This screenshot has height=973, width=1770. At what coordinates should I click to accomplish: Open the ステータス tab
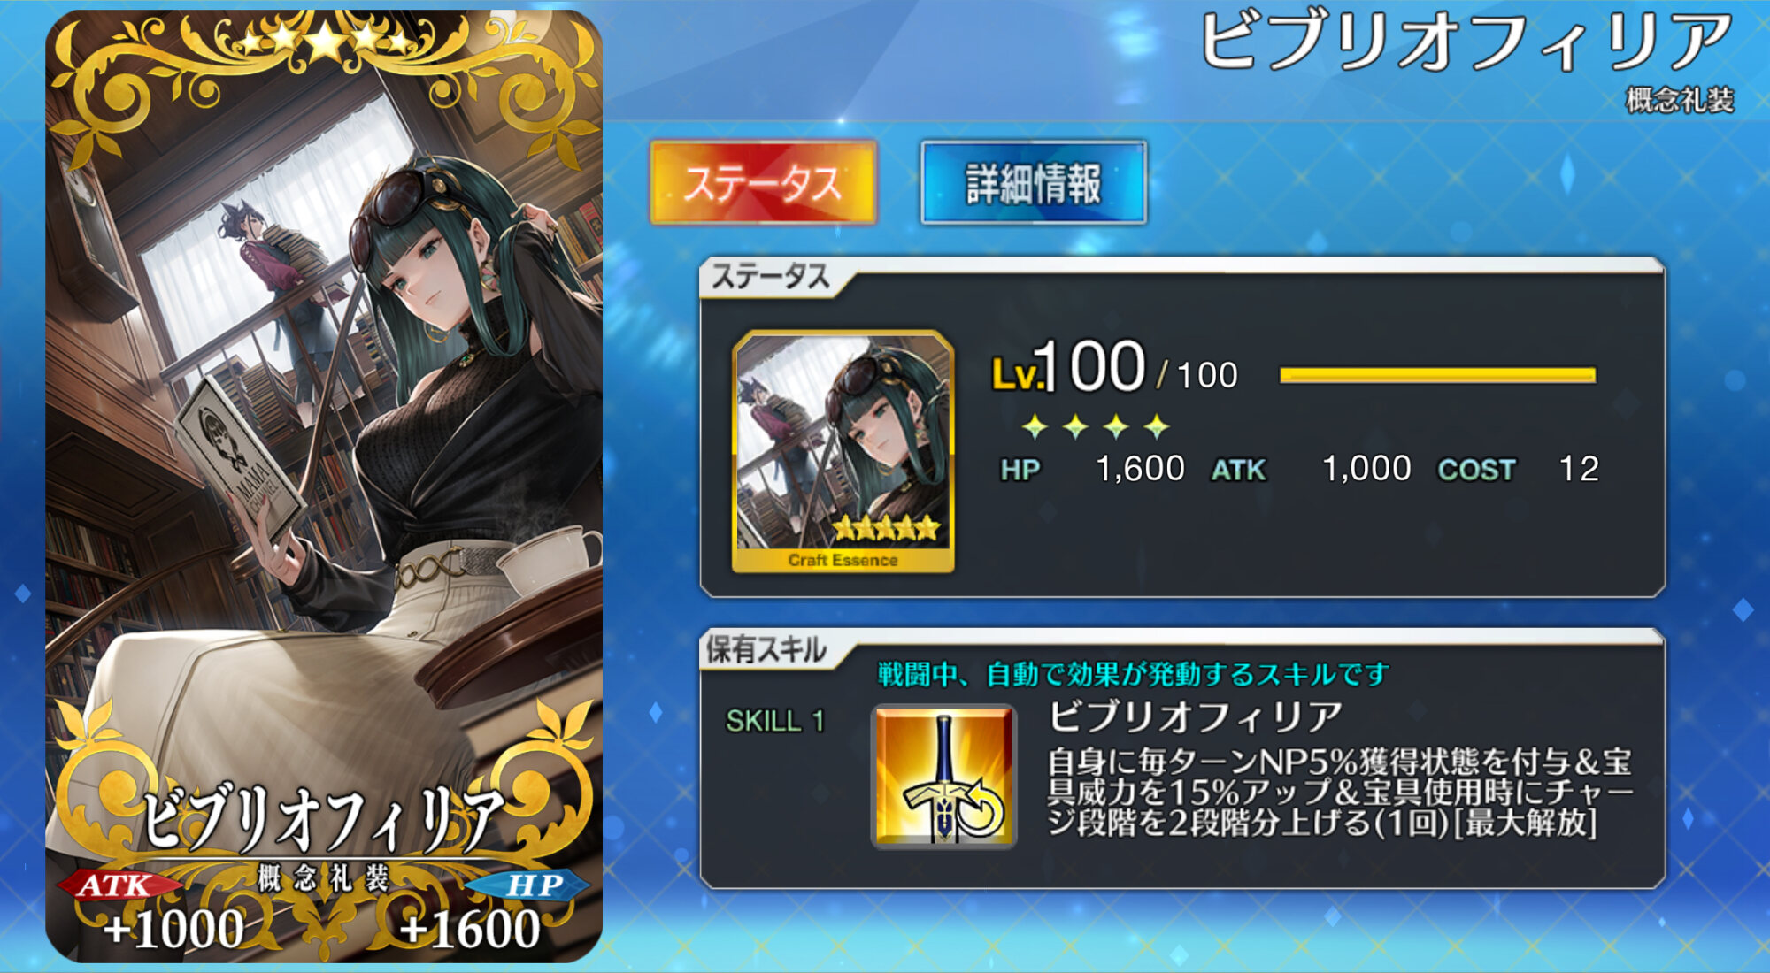click(x=763, y=182)
